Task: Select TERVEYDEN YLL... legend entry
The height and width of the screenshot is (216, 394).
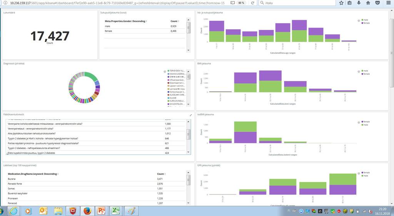Action: click(176, 71)
